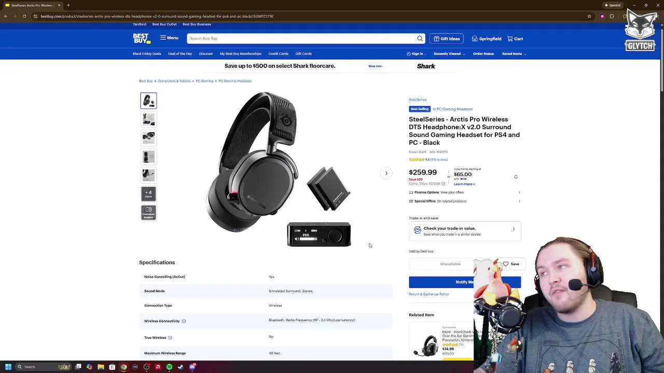Click the Gemini button in Chrome
This screenshot has width=664, height=373.
pos(613,5)
